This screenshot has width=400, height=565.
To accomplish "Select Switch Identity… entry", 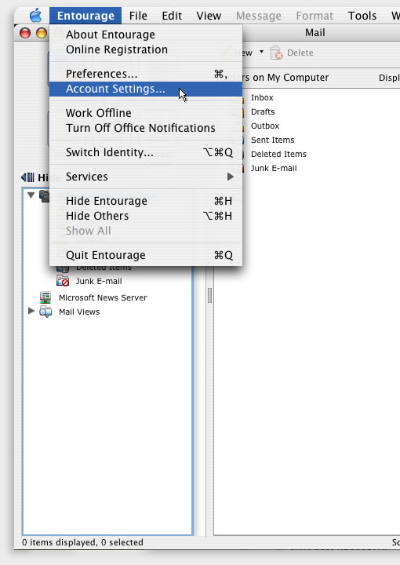I will [146, 152].
